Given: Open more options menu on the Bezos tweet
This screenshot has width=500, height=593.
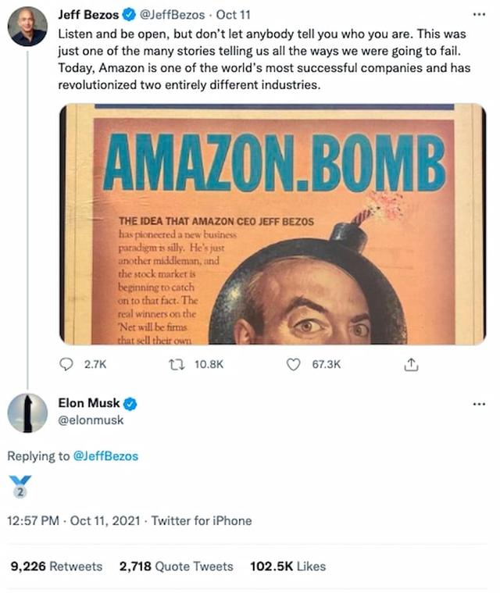Looking at the screenshot, I should 479,14.
